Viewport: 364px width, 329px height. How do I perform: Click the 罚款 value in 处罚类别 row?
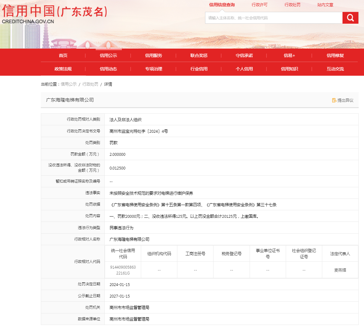[x=113, y=143]
